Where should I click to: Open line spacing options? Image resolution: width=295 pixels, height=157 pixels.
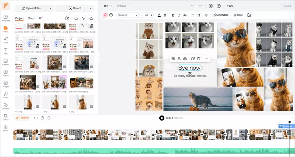[x=198, y=15]
